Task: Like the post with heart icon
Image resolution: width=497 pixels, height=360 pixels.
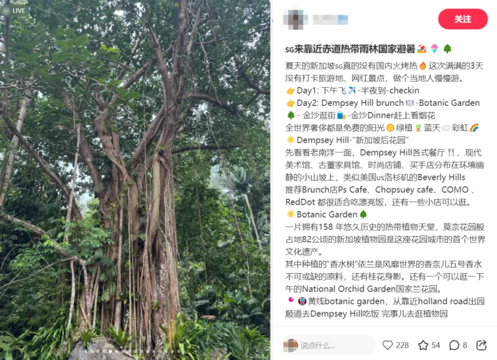Action: [x=387, y=345]
